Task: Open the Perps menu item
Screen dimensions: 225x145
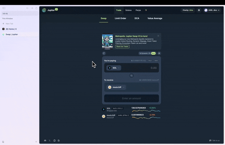Action: 138,10
